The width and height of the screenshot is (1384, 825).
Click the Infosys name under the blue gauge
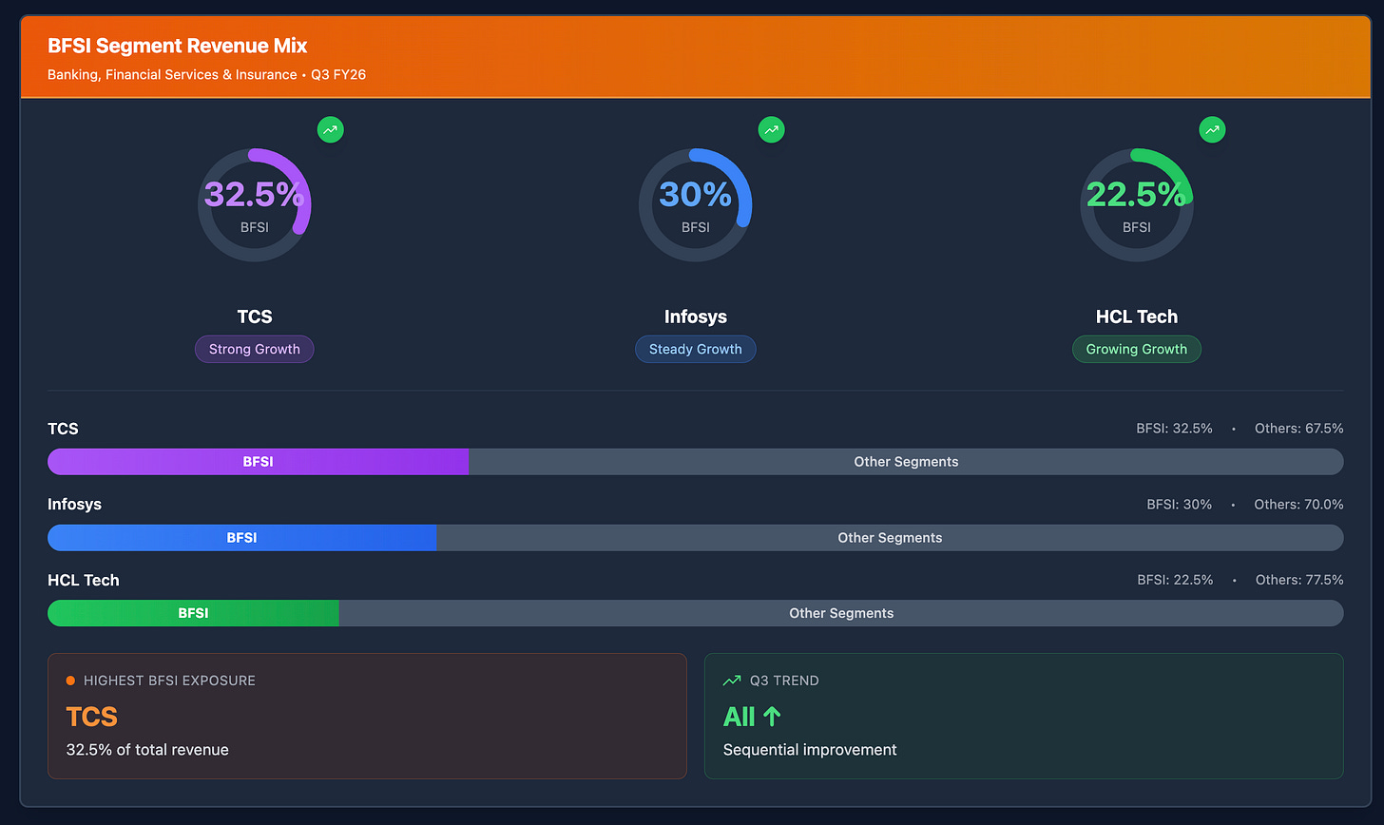696,317
